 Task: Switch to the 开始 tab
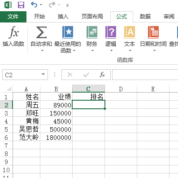click(x=39, y=17)
